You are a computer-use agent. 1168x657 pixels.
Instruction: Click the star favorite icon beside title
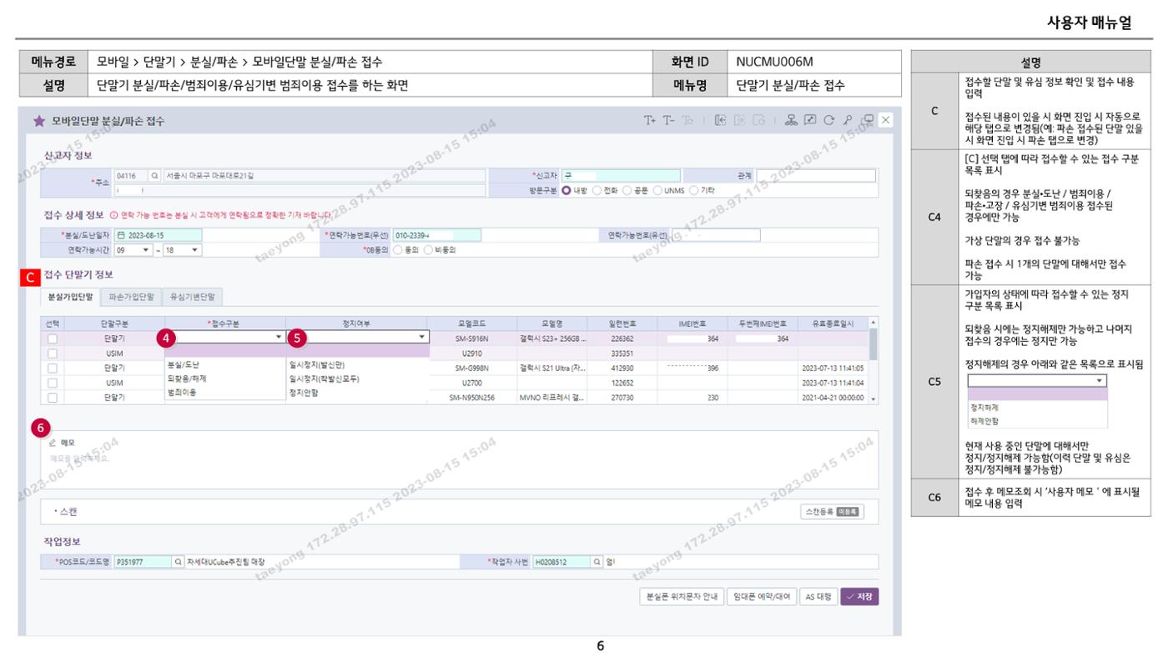point(38,121)
